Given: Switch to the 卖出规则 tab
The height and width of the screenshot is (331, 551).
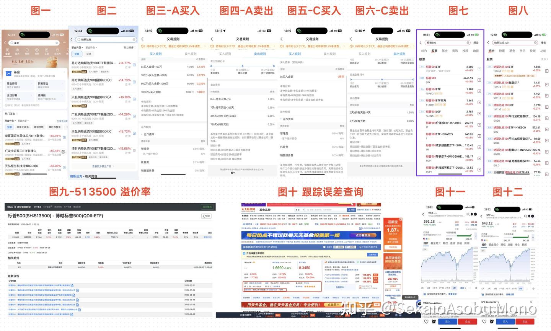Looking at the screenshot, I should (x=191, y=54).
